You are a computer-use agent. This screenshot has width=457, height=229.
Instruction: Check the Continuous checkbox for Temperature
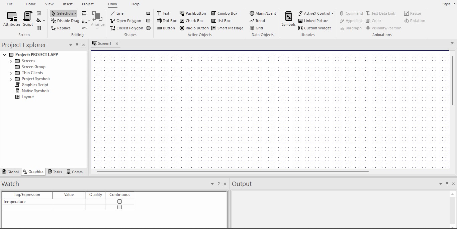(x=119, y=201)
